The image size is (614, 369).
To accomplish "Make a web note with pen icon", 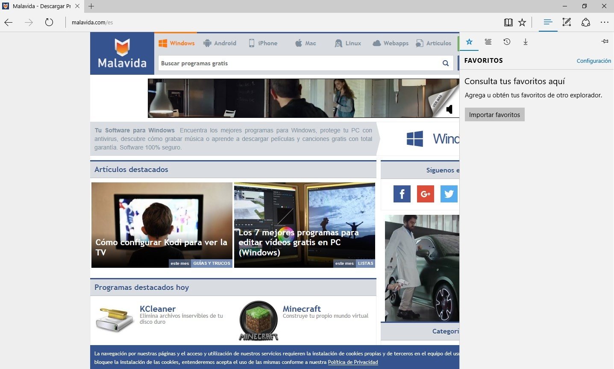I will (x=567, y=22).
